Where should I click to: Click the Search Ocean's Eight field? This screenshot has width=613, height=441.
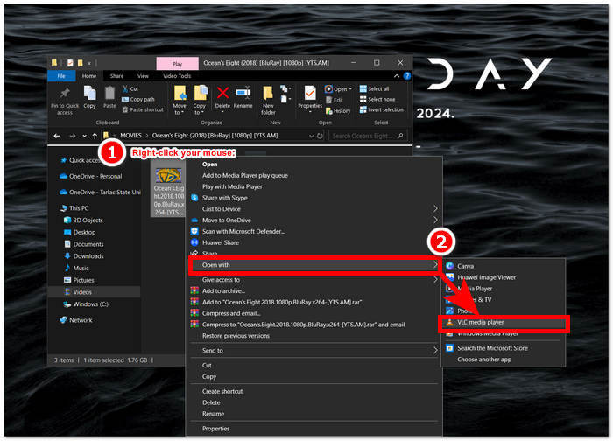click(368, 136)
